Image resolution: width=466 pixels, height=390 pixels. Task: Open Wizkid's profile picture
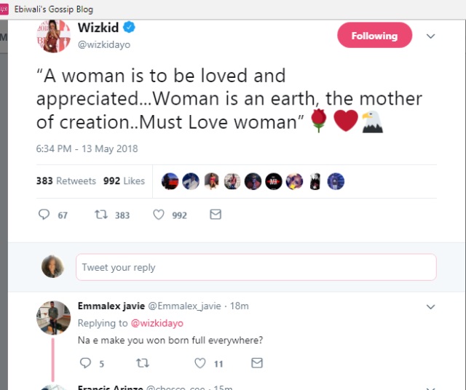coord(54,36)
